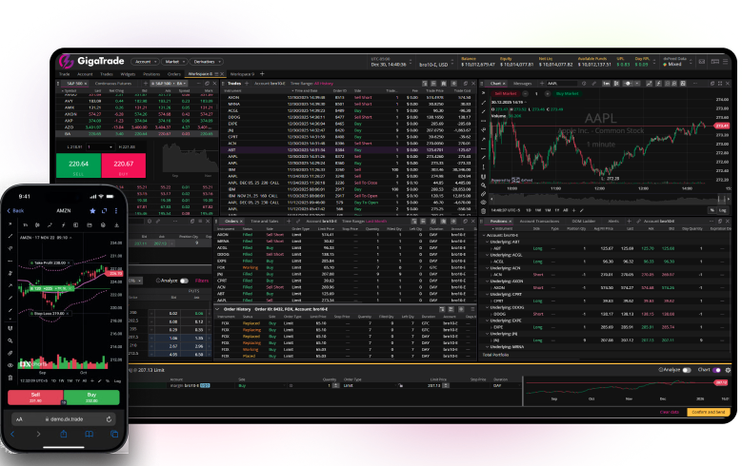Select the Widgets menu item
Image resolution: width=742 pixels, height=466 pixels.
pos(128,74)
